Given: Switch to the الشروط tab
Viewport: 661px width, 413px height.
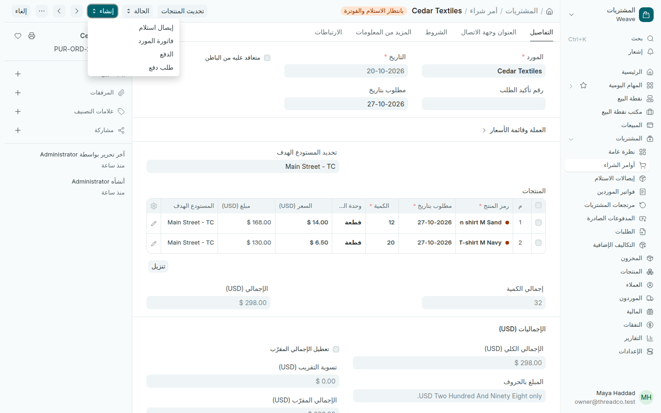Looking at the screenshot, I should (436, 32).
